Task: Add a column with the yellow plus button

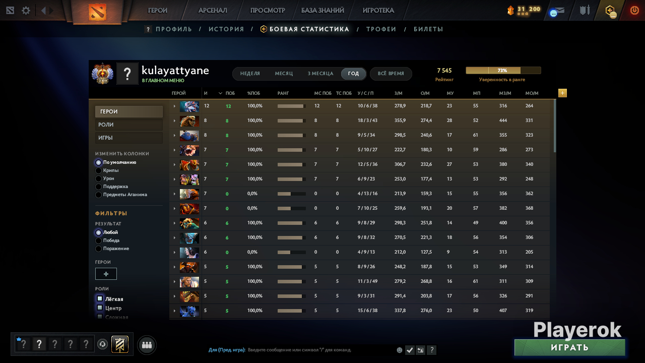Action: click(x=562, y=93)
